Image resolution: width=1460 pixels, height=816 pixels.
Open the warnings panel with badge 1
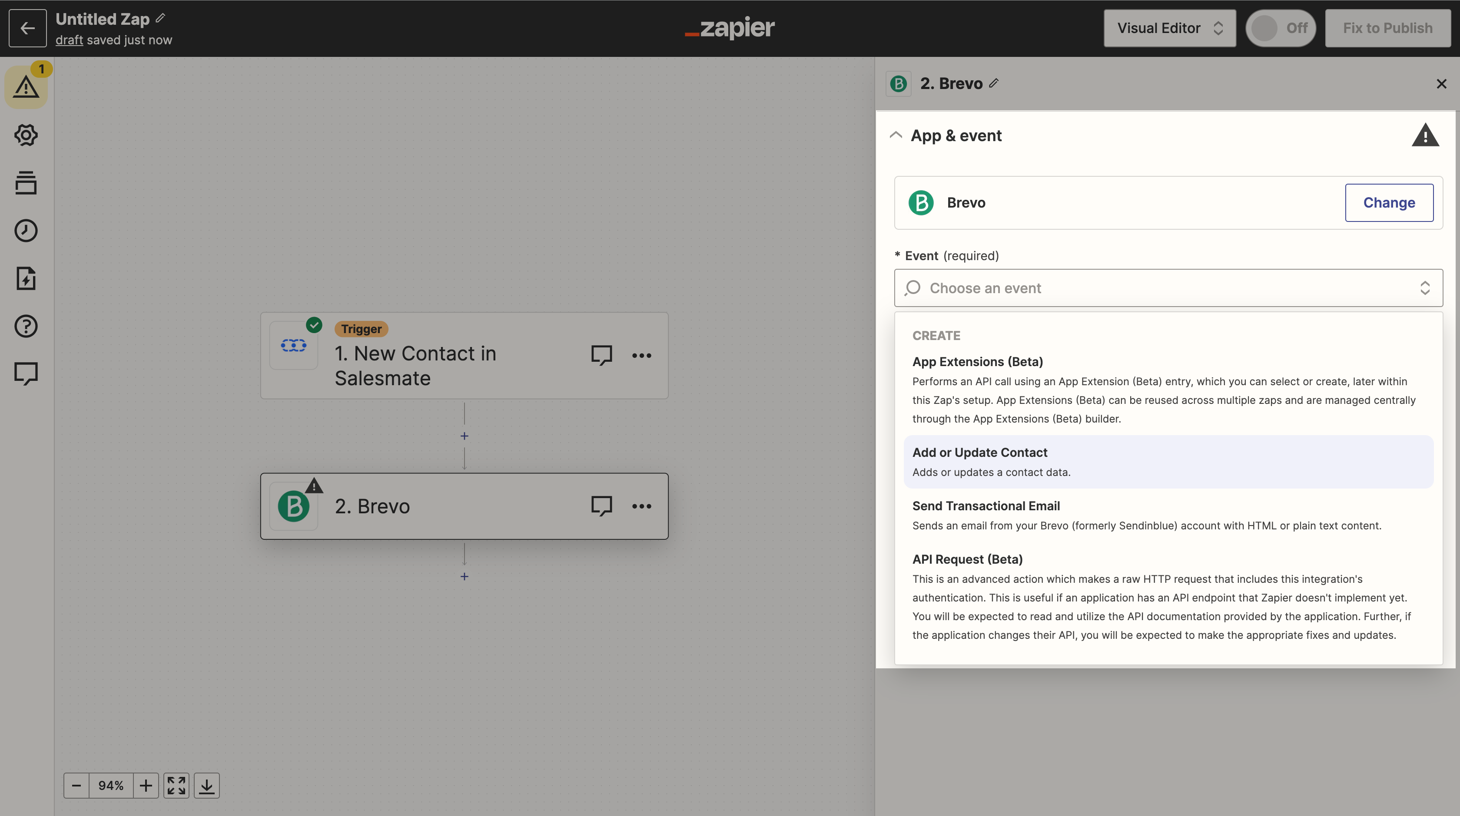(26, 87)
